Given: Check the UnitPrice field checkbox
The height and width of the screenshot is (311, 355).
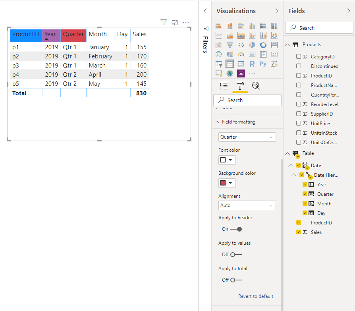Looking at the screenshot, I should (299, 123).
